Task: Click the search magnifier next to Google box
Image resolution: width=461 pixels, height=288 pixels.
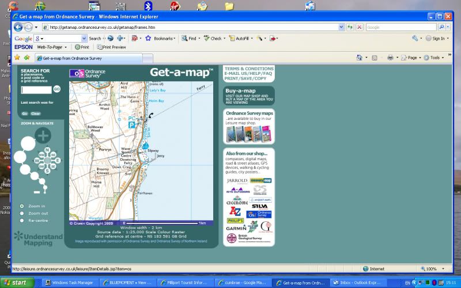Action: [x=441, y=27]
